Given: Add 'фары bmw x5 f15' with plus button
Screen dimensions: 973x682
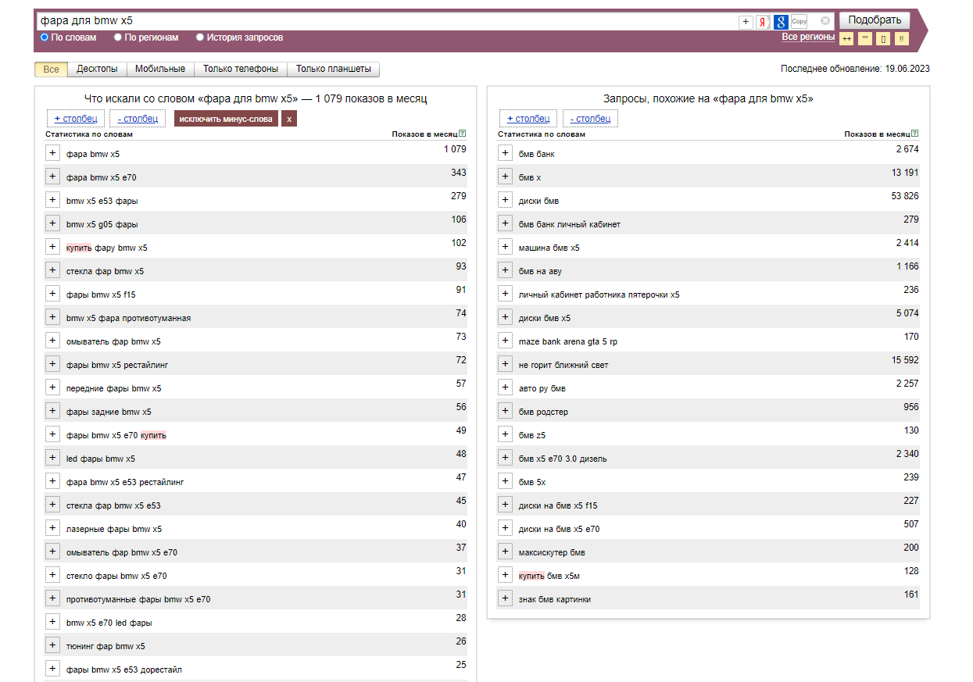Looking at the screenshot, I should tap(52, 294).
